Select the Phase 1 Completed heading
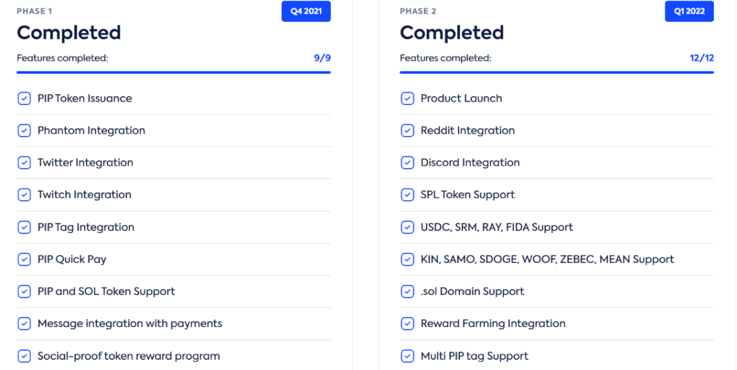 [x=69, y=33]
